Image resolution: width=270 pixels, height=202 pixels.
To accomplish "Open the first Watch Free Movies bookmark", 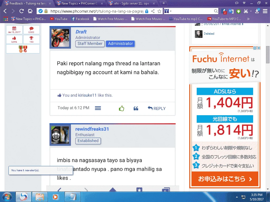I will pos(110,19).
